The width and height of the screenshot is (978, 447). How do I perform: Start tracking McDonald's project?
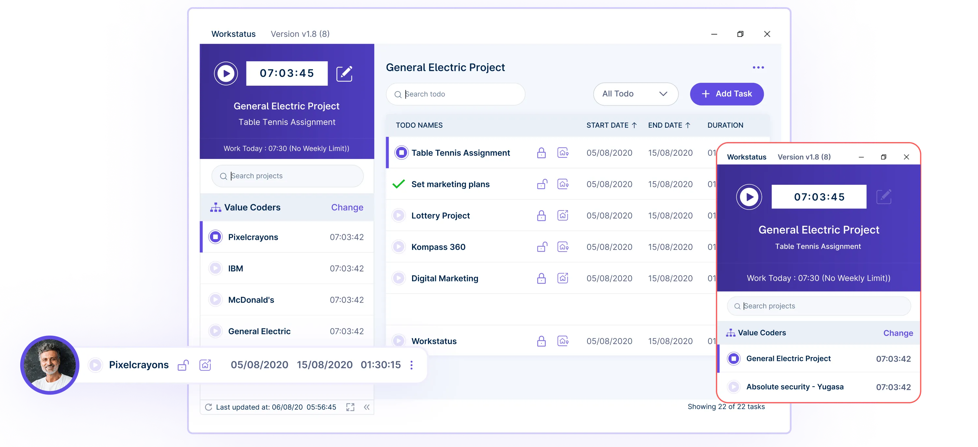215,300
